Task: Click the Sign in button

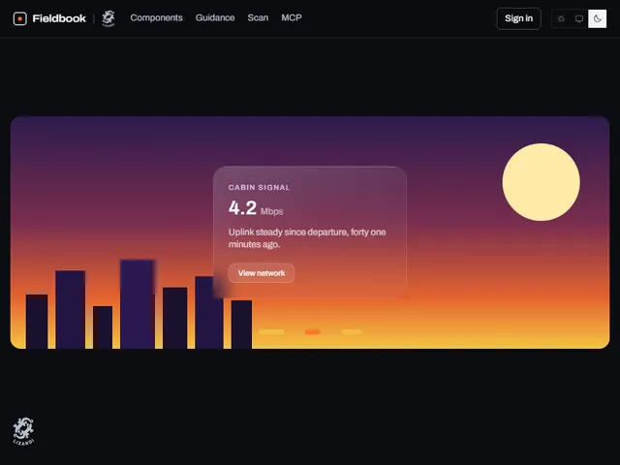Action: tap(519, 18)
